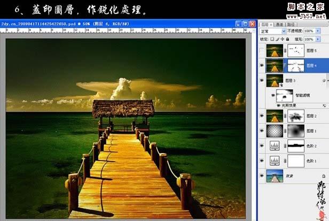Hide the 图层 2 layer
The height and width of the screenshot is (221, 329).
[262, 116]
